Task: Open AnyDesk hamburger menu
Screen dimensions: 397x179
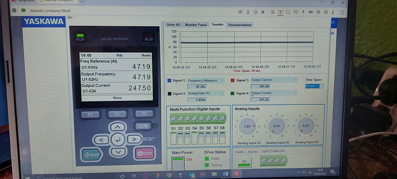Action: pyautogui.click(x=342, y=12)
